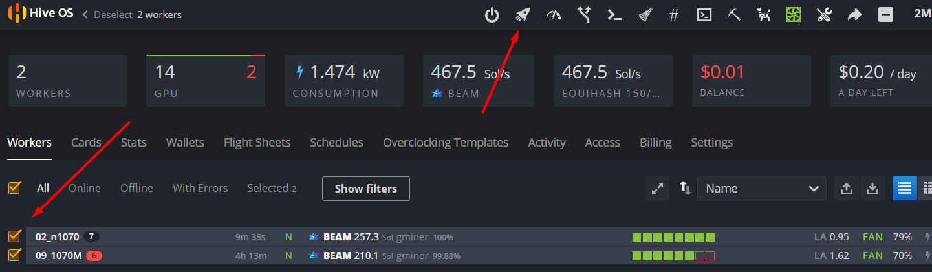Show Selected 2 workers filter
The width and height of the screenshot is (932, 272).
[x=272, y=188]
